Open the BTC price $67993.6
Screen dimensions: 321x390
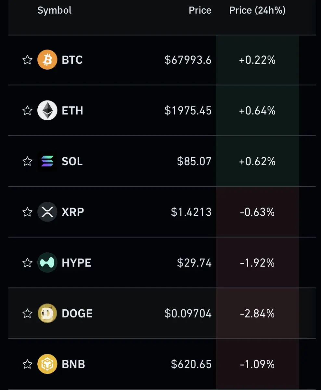coord(188,60)
